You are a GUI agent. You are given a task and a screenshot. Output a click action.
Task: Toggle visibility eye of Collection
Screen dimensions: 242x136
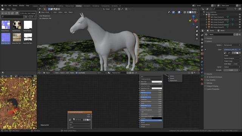point(240,14)
